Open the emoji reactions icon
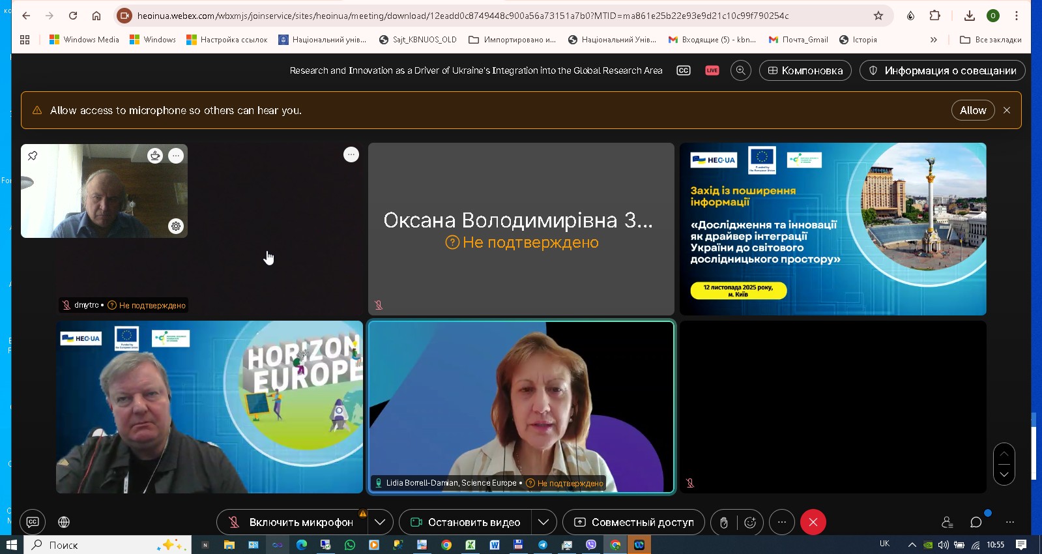Screen dimensions: 1042x554 click(750, 522)
